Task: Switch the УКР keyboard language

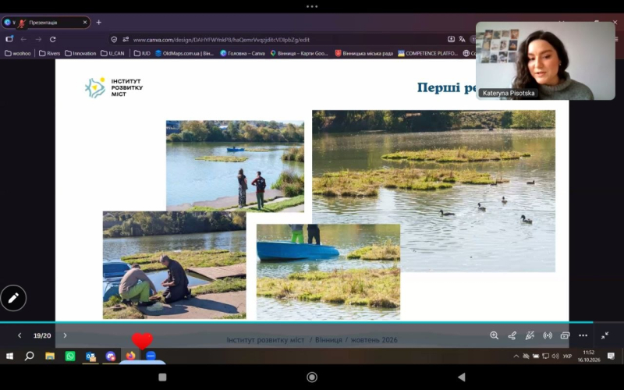Action: [568, 356]
